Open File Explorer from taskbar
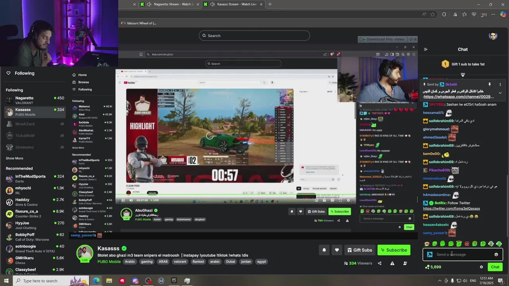The image size is (509, 286). (109, 281)
